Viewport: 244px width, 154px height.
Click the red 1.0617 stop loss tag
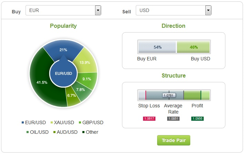(149, 119)
